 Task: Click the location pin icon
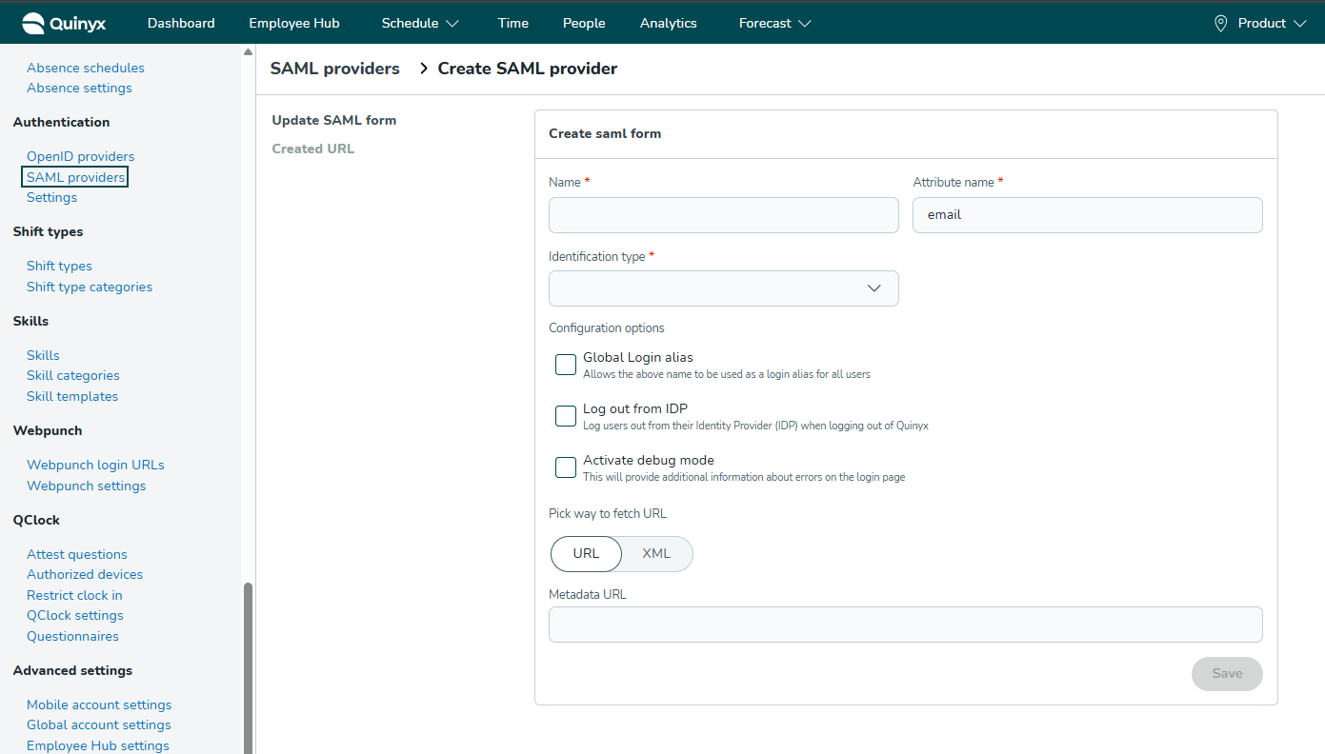[1220, 23]
